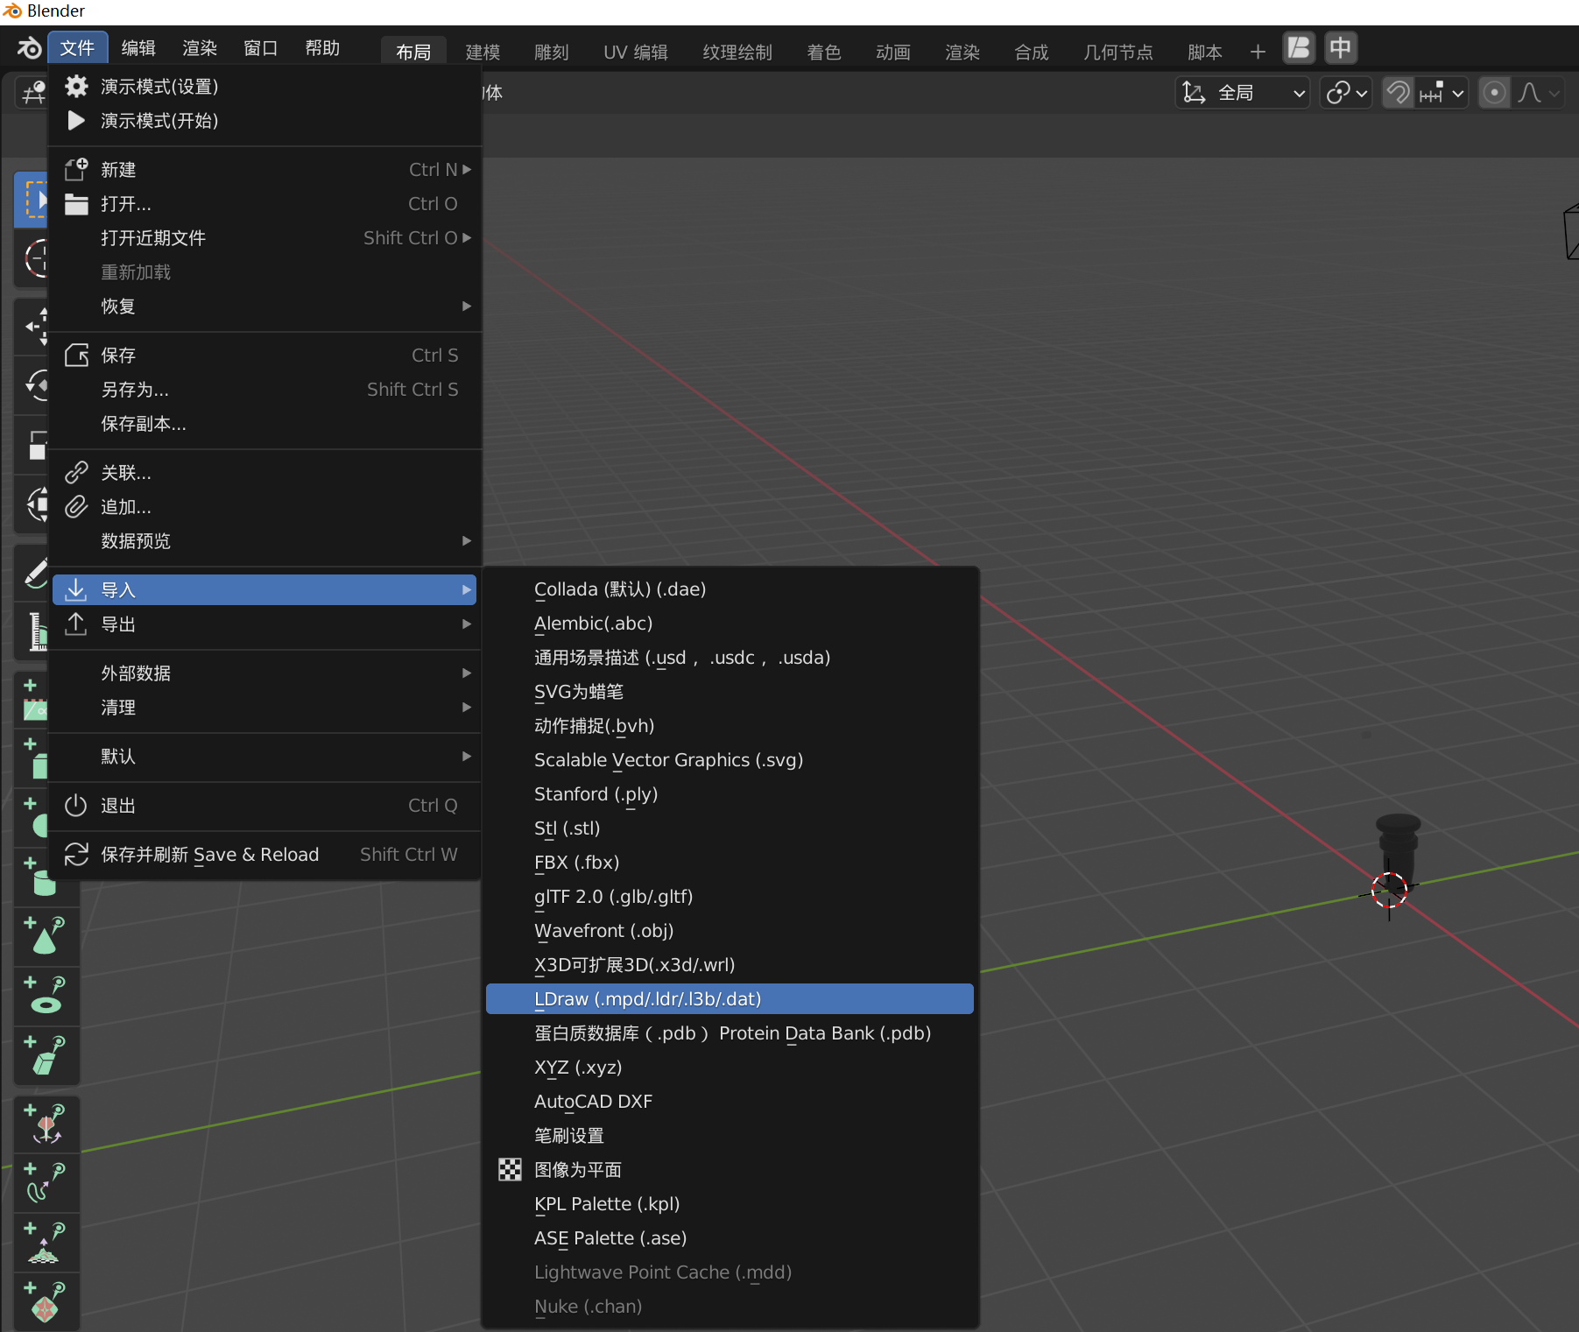Choose 保存并刷新 Save & Reload

point(264,854)
